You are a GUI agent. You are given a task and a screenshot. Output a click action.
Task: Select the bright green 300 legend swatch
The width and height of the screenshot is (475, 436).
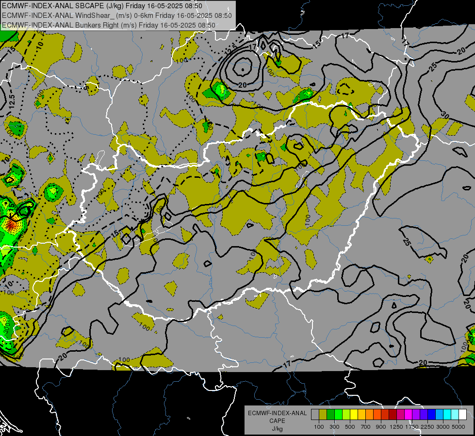338,414
